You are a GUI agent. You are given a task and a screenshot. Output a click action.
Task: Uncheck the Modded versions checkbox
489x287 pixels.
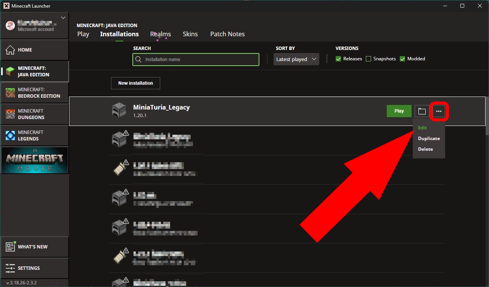[x=402, y=59]
